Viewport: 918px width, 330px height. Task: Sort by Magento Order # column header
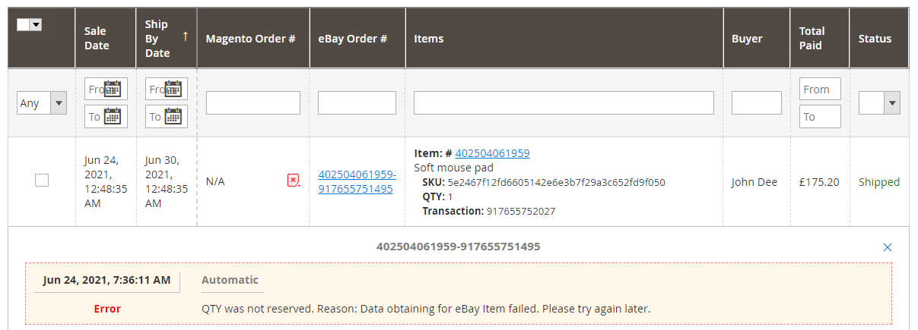pyautogui.click(x=251, y=38)
